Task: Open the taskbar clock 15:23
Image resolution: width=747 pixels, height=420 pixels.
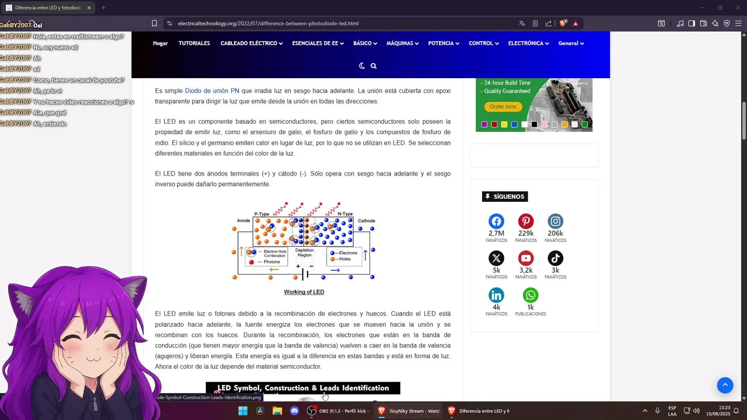Action: pyautogui.click(x=718, y=411)
